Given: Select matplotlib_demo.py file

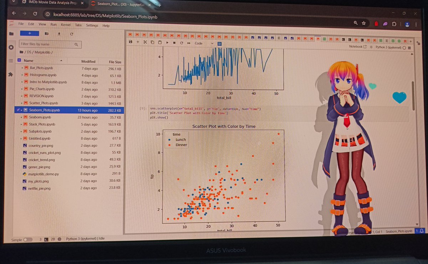Looking at the screenshot, I should 44,174.
